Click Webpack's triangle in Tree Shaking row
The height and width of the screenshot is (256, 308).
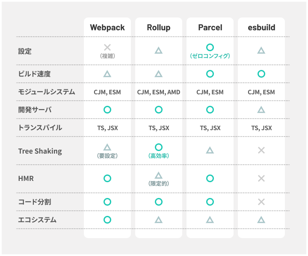coord(107,147)
